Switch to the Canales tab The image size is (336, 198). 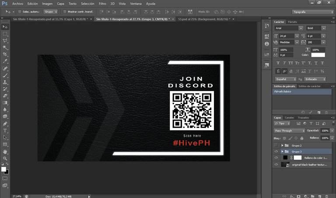[289, 118]
